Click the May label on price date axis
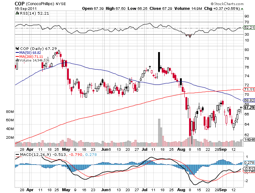The image size is (255, 193). [66, 149]
